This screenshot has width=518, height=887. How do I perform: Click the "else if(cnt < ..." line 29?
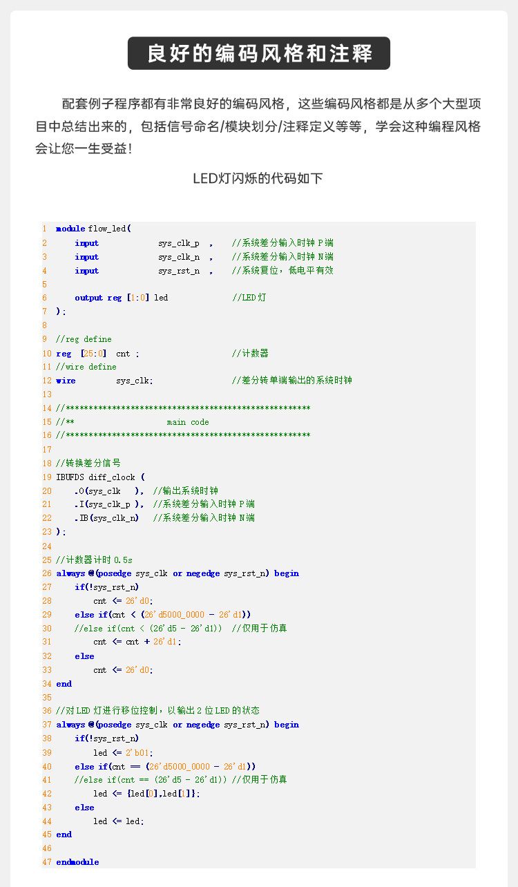[163, 615]
